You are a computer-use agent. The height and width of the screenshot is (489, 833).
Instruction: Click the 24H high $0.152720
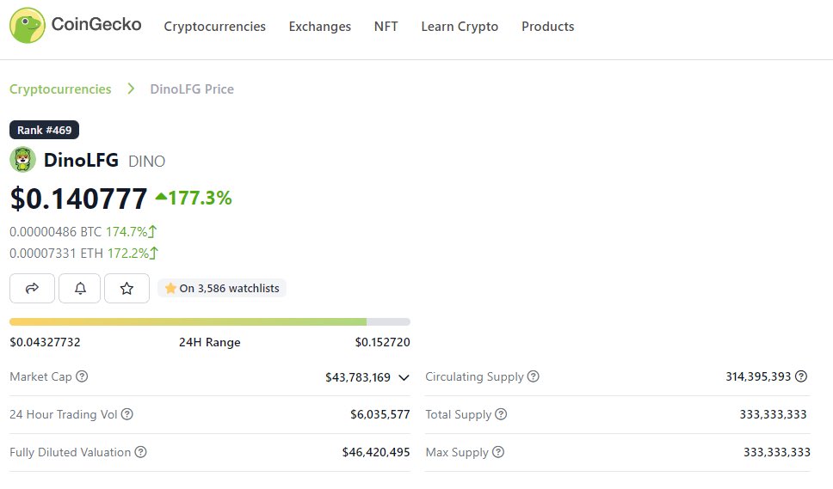pyautogui.click(x=382, y=342)
